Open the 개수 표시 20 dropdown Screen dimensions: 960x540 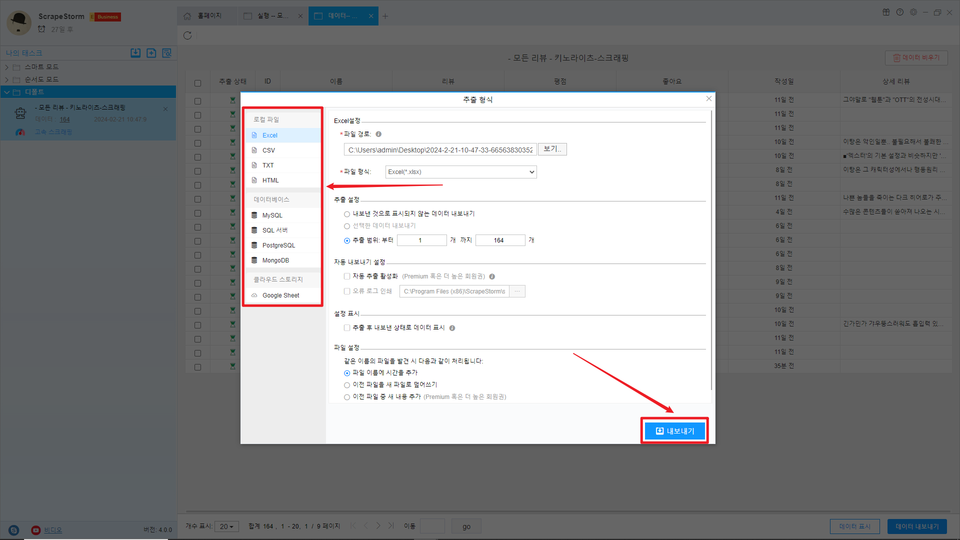[x=226, y=526]
